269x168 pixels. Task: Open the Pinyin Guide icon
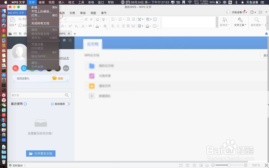pos(104,19)
